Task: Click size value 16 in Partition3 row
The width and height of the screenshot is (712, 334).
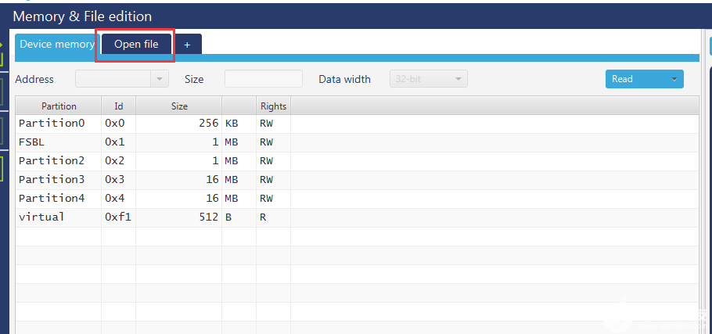Action: point(179,180)
